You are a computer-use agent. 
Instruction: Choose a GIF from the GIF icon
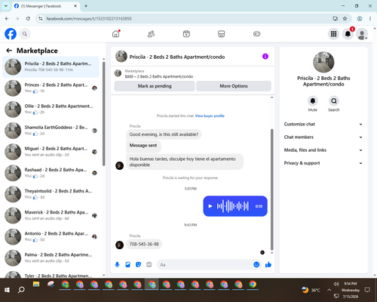(x=149, y=264)
